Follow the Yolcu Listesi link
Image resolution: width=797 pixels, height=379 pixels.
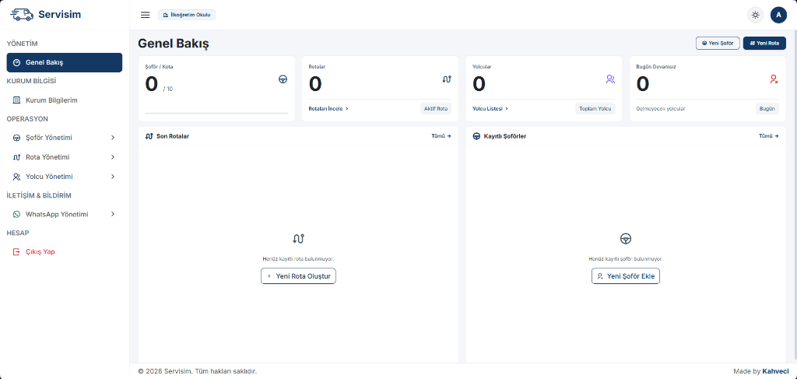point(490,109)
